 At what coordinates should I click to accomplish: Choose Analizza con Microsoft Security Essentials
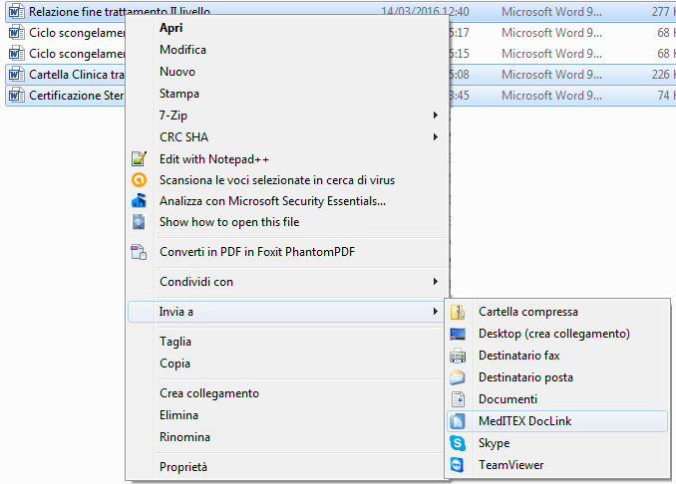pyautogui.click(x=272, y=201)
